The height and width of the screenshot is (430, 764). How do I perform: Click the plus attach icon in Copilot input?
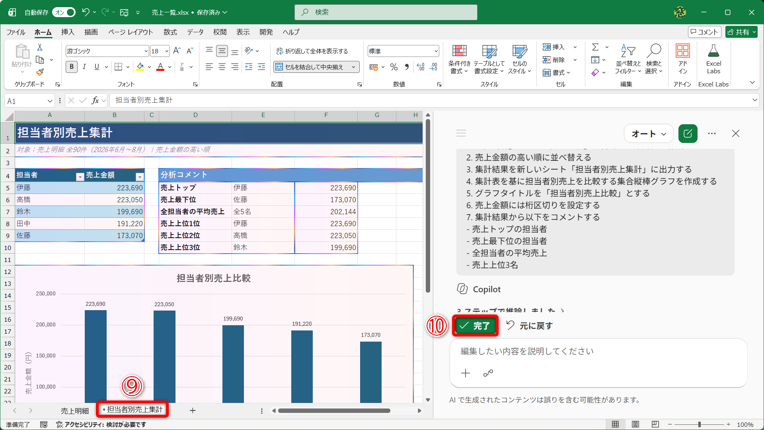(466, 373)
